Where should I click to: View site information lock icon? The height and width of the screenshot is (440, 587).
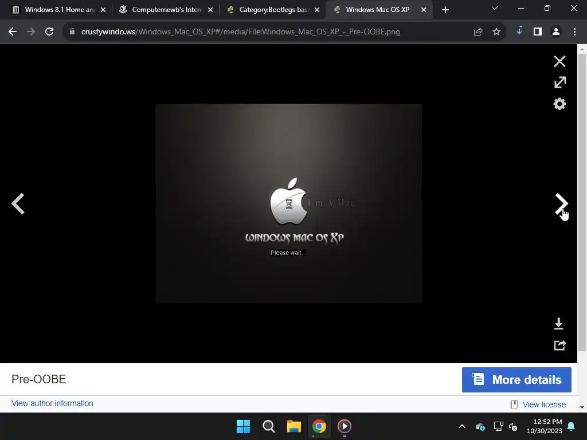pyautogui.click(x=72, y=32)
